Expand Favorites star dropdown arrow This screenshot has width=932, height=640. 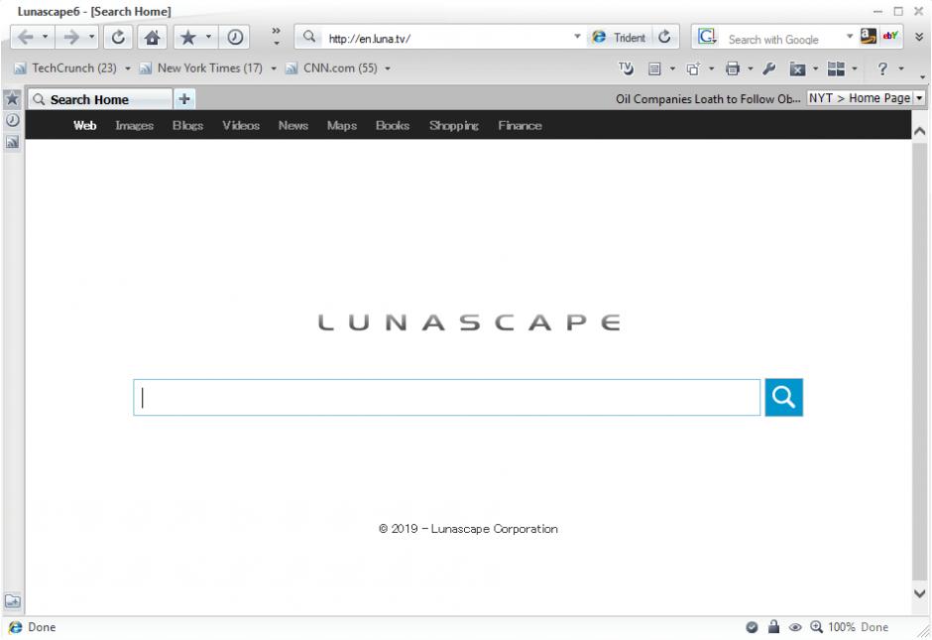click(208, 37)
